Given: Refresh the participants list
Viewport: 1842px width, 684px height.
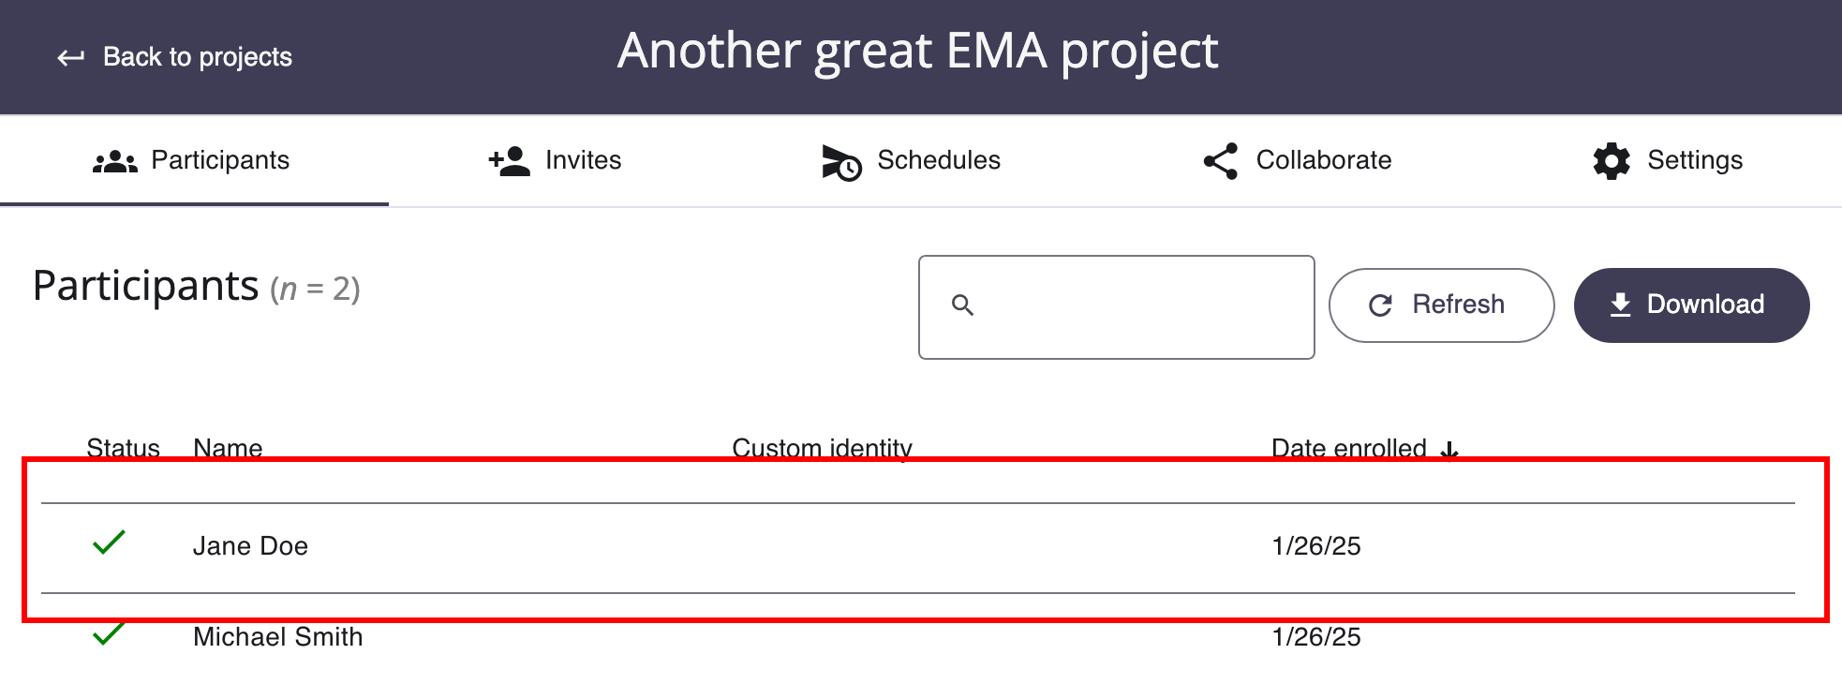Looking at the screenshot, I should point(1441,305).
